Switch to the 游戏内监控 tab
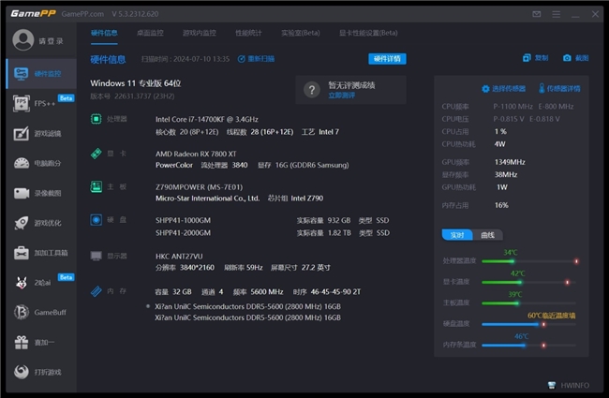The height and width of the screenshot is (398, 609). (200, 33)
